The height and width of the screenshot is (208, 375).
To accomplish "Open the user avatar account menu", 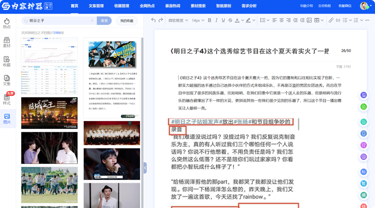I will pyautogui.click(x=366, y=6).
